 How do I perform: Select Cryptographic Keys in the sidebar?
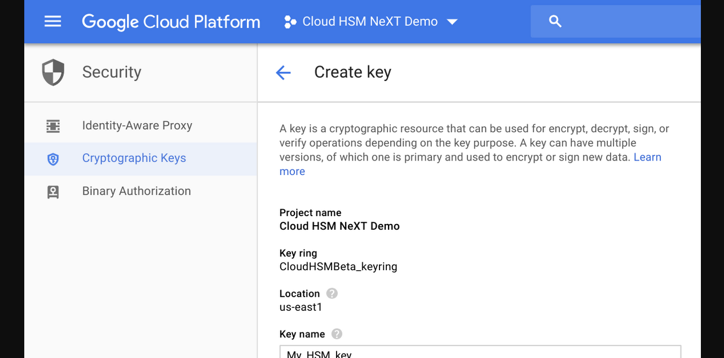134,158
